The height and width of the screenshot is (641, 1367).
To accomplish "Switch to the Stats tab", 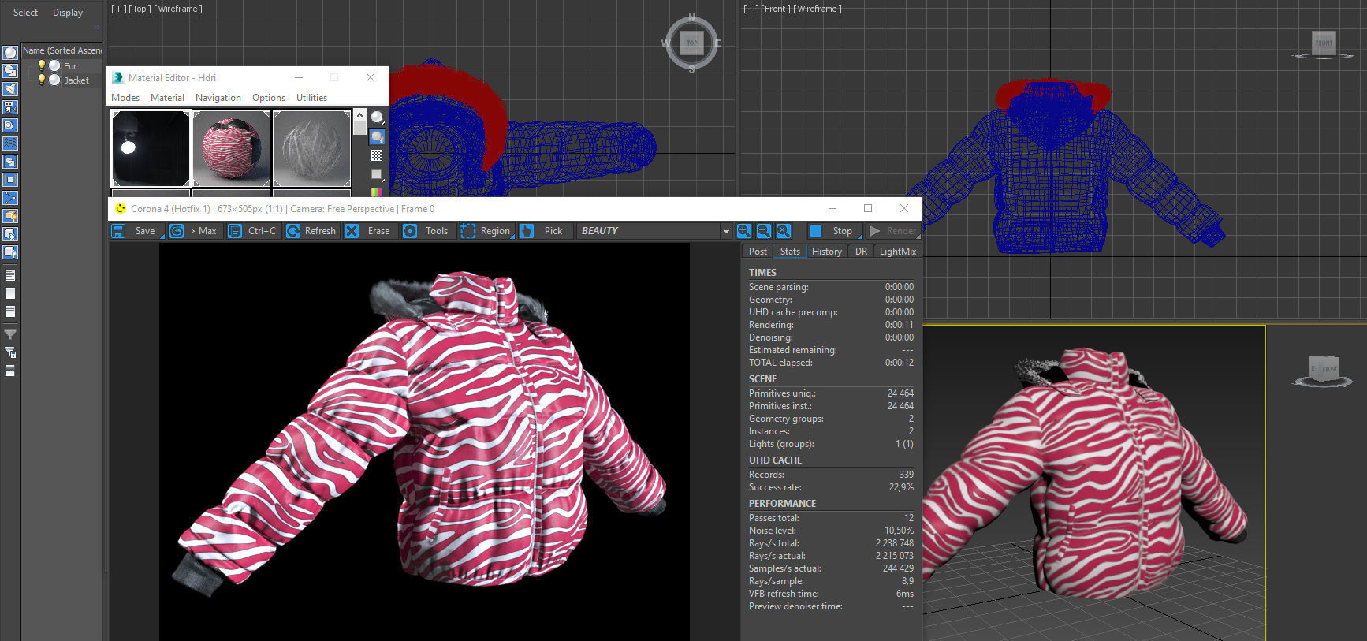I will [790, 252].
